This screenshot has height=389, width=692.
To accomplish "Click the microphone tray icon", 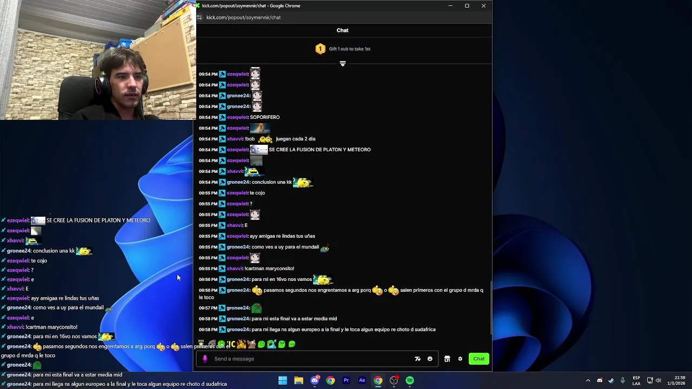I will pos(623,380).
